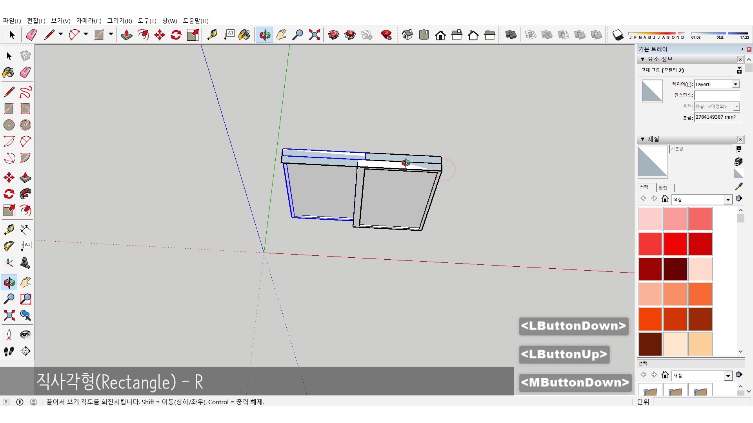The width and height of the screenshot is (753, 423).
Task: Select the Walk tool footprints icon
Action: point(9,351)
